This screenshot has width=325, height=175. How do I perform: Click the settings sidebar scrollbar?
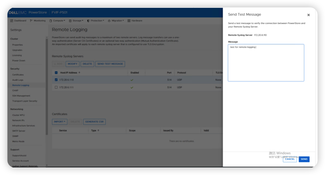[x=47, y=87]
